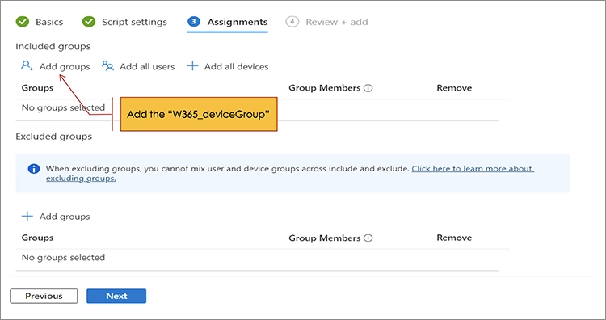
Task: Click Group Members header in included table
Action: click(325, 88)
